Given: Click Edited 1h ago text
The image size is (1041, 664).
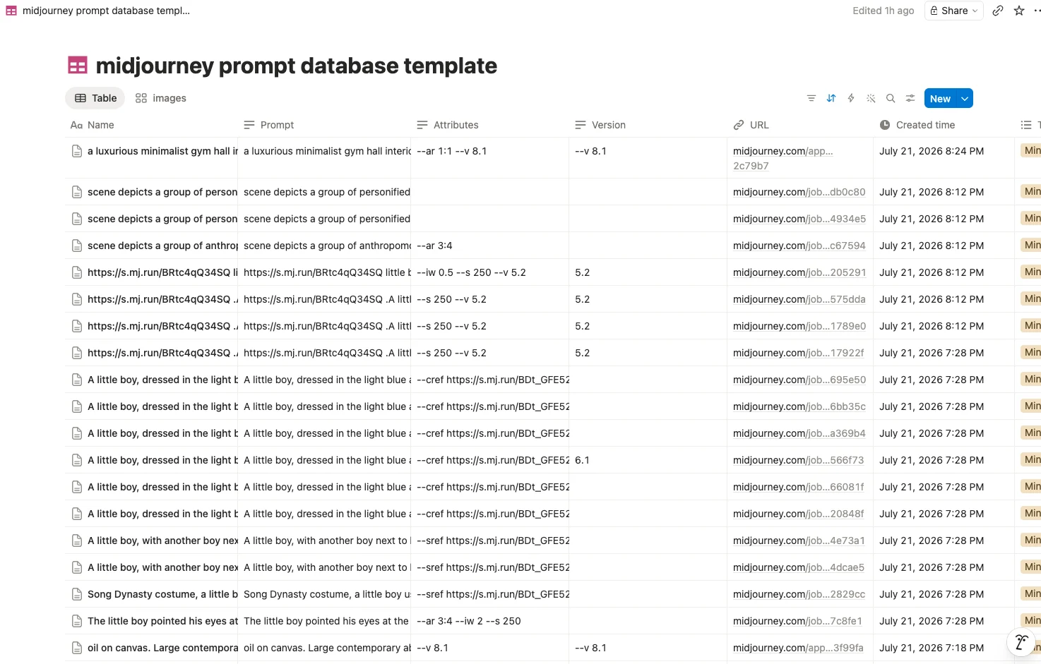Looking at the screenshot, I should pyautogui.click(x=883, y=11).
